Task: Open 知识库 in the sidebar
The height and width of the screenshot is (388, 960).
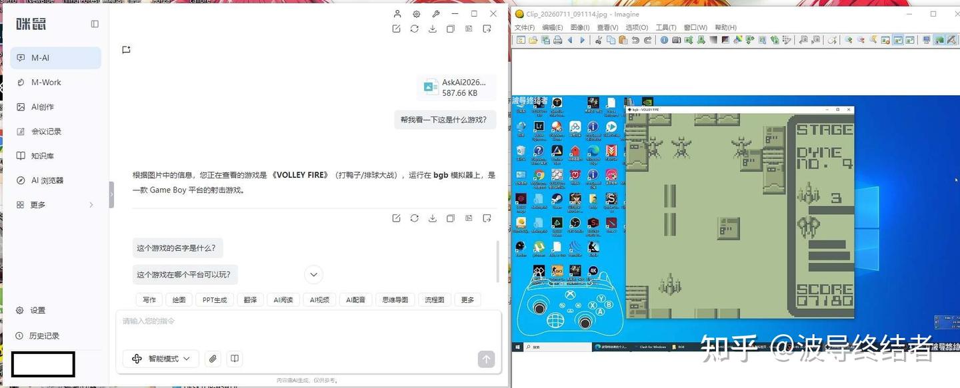Action: pos(55,156)
